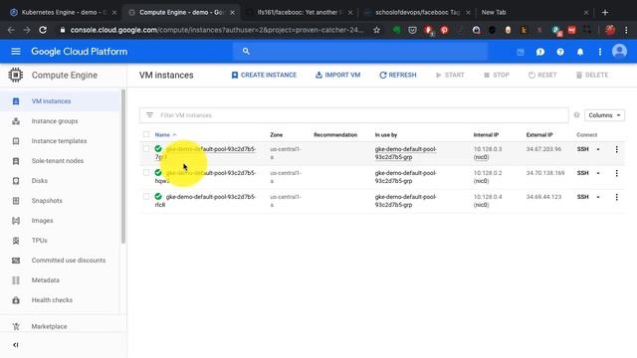
Task: Open Marketplace in the sidebar
Action: (49, 326)
